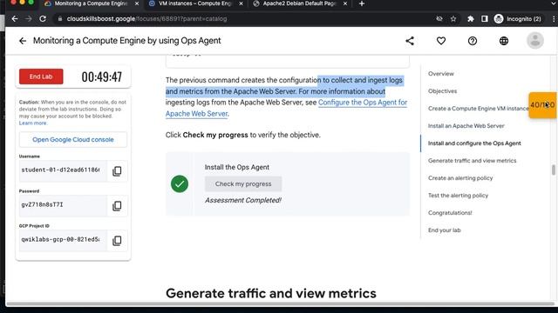
Task: Share the lab with the share icon
Action: point(410,41)
